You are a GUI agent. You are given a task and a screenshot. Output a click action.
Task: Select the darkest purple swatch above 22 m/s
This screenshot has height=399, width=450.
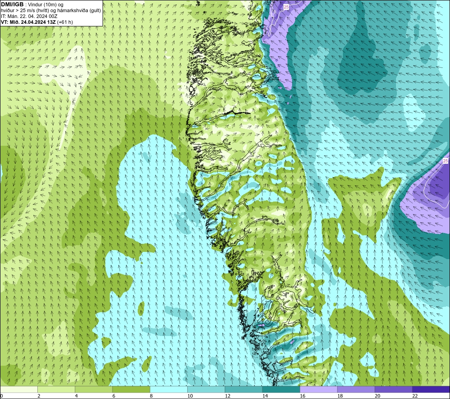pyautogui.click(x=431, y=389)
